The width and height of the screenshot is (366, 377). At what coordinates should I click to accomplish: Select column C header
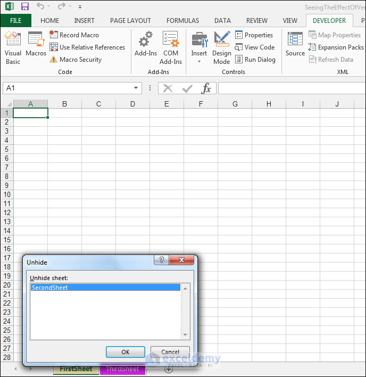coord(98,104)
